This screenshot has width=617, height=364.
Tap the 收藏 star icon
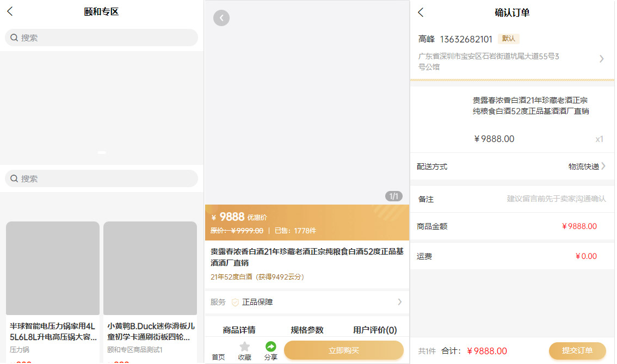point(245,347)
